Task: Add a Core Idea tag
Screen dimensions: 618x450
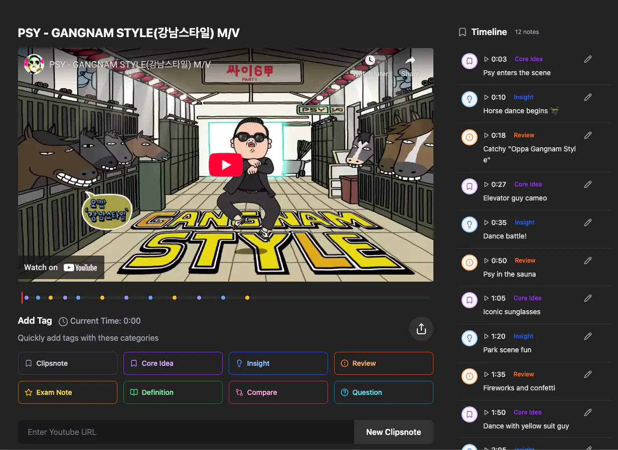Action: [x=173, y=363]
